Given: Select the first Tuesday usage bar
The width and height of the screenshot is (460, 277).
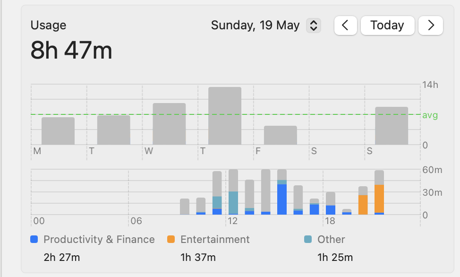Looking at the screenshot, I should [x=114, y=130].
